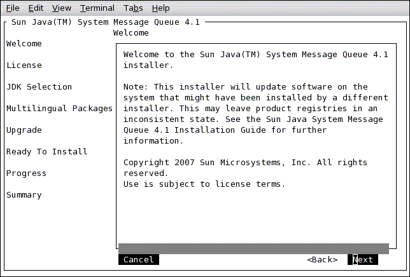Click the Welcome heading above text box

click(131, 33)
